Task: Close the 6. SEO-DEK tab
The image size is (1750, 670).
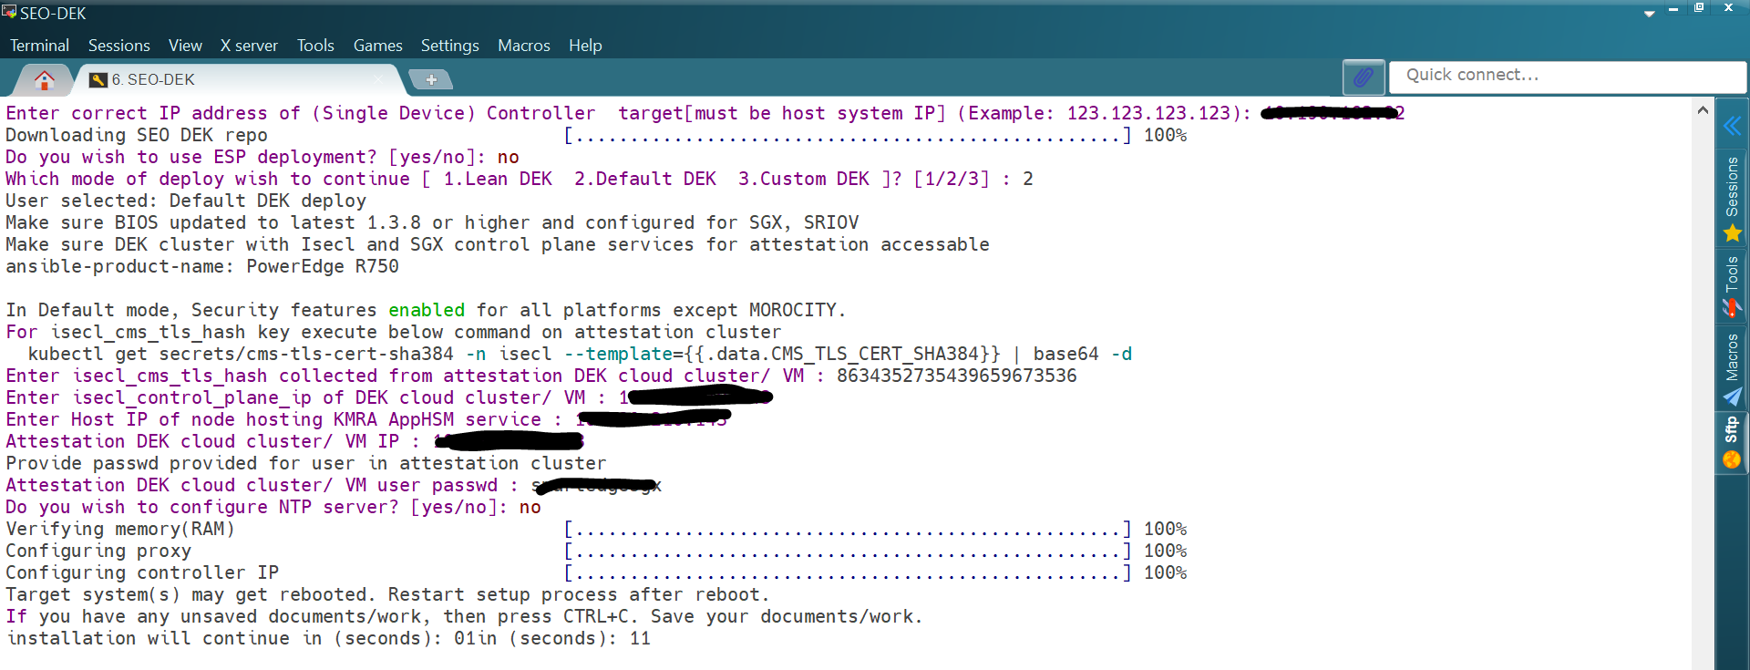Action: pyautogui.click(x=379, y=79)
